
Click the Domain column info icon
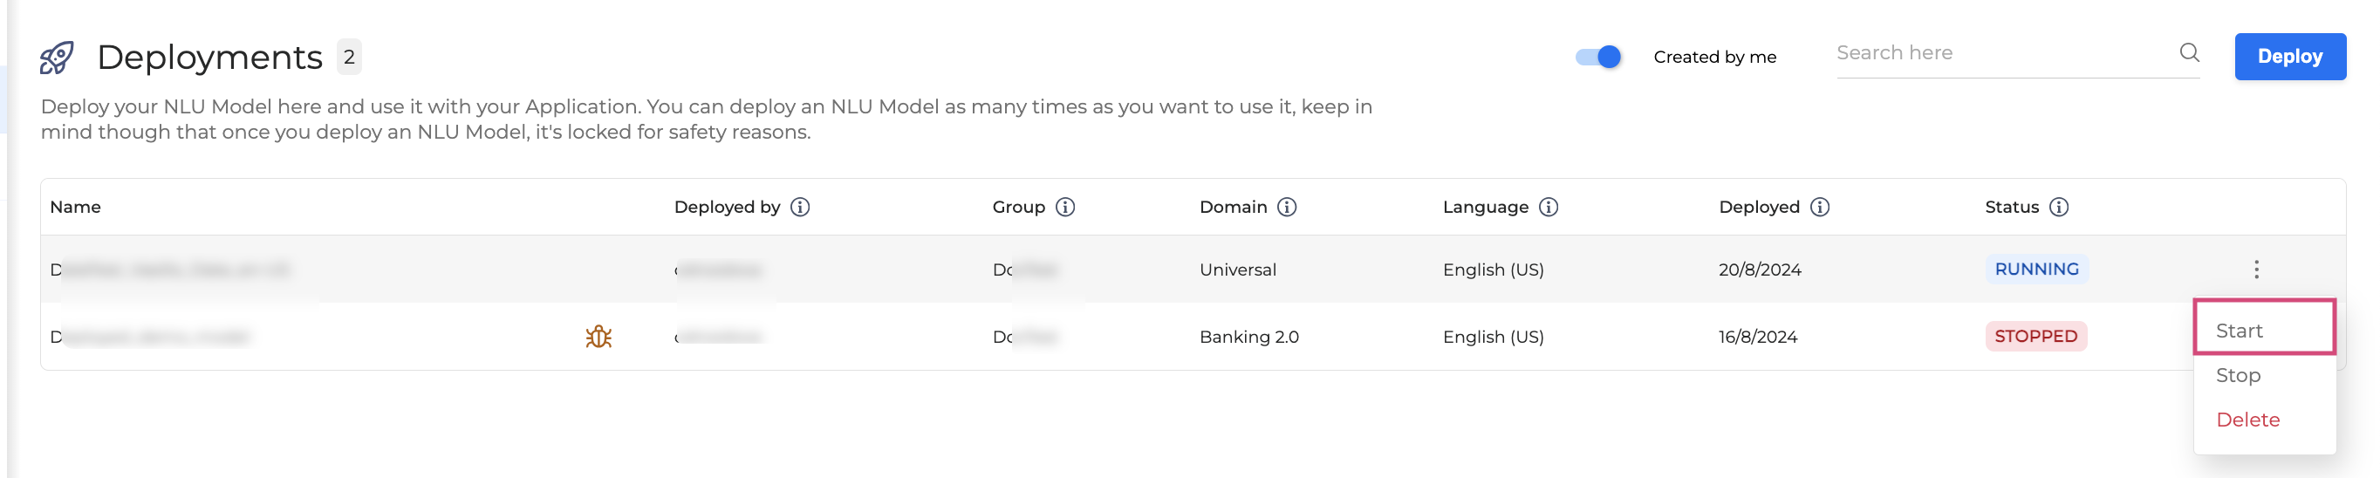point(1287,207)
